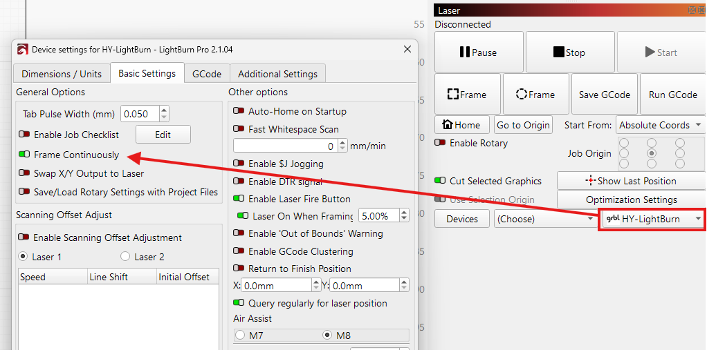707x350 pixels.
Task: Switch to the GCode tab
Action: tap(207, 74)
